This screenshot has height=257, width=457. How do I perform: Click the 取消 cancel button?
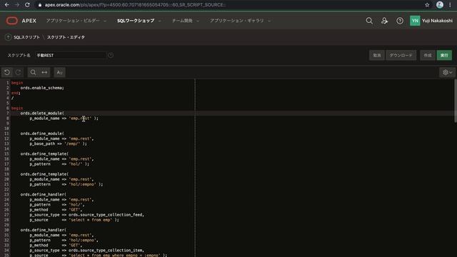(377, 56)
